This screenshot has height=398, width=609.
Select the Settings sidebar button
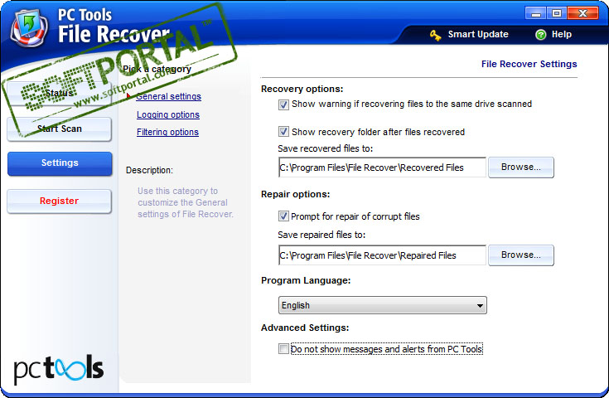(60, 163)
